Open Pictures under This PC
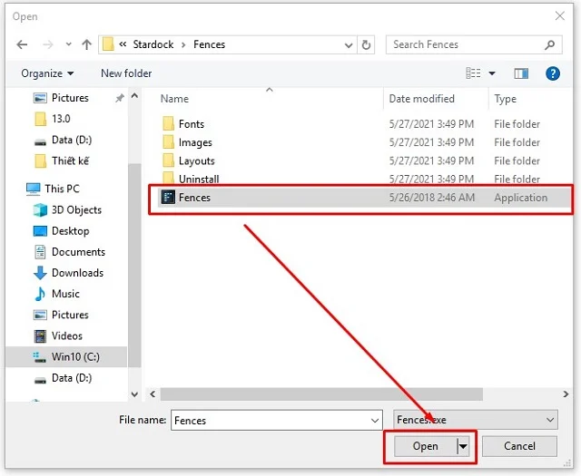Screen dimensions: 581x476 [70, 315]
